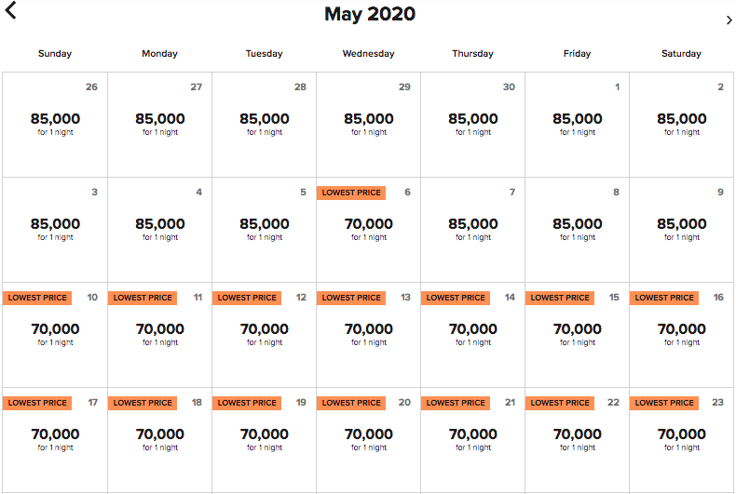This screenshot has height=494, width=736.
Task: Select May 17 for 70,000 points
Action: pyautogui.click(x=55, y=440)
